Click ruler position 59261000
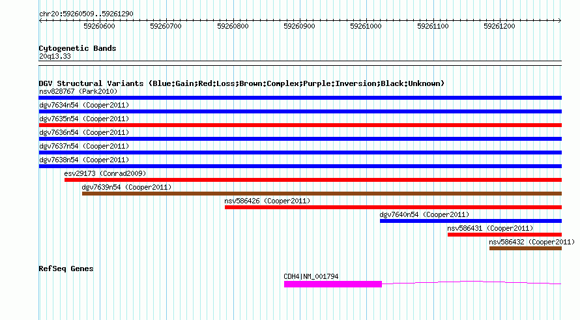This screenshot has height=320, width=580. click(x=366, y=26)
